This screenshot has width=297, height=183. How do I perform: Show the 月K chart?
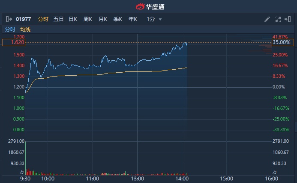103,19
